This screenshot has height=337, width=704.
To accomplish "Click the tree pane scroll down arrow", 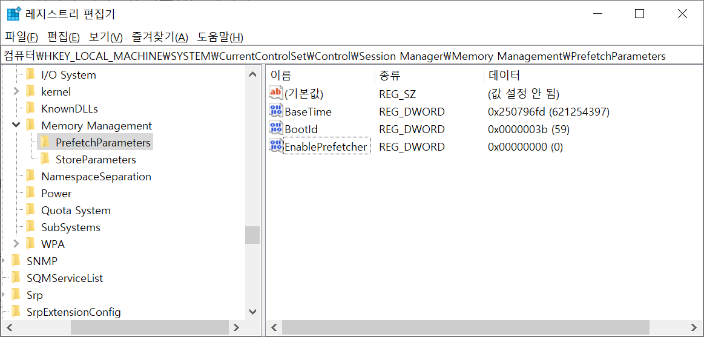I will tap(252, 312).
